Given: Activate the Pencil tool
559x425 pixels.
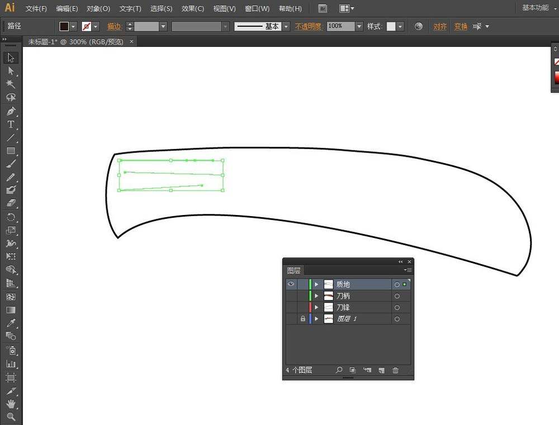Looking at the screenshot, I should [x=11, y=177].
